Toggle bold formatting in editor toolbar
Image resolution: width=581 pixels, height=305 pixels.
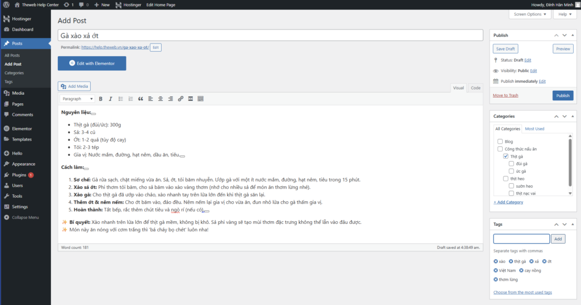(x=101, y=99)
